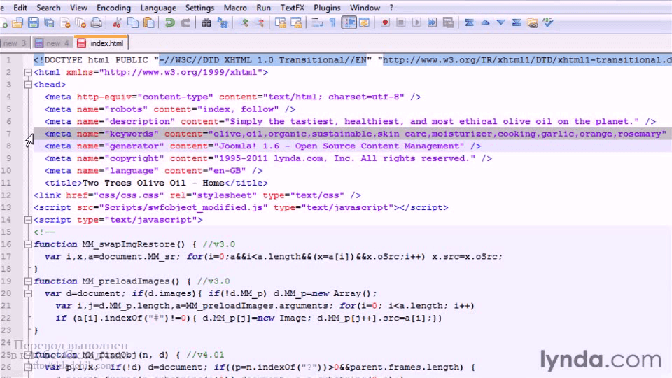Image resolution: width=672 pixels, height=378 pixels.
Task: Open the Replace dialog icon
Action: [x=223, y=22]
